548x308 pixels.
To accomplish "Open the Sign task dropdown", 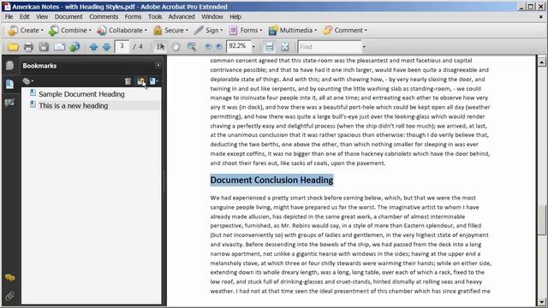I will pyautogui.click(x=208, y=31).
